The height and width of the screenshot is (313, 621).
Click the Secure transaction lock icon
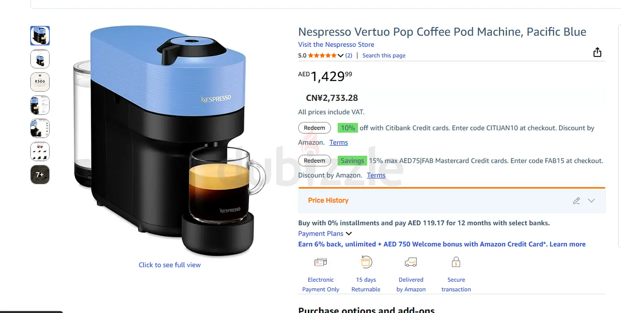pyautogui.click(x=456, y=262)
